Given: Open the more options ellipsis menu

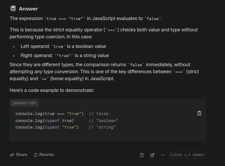Looking at the screenshot, I should (163, 155).
